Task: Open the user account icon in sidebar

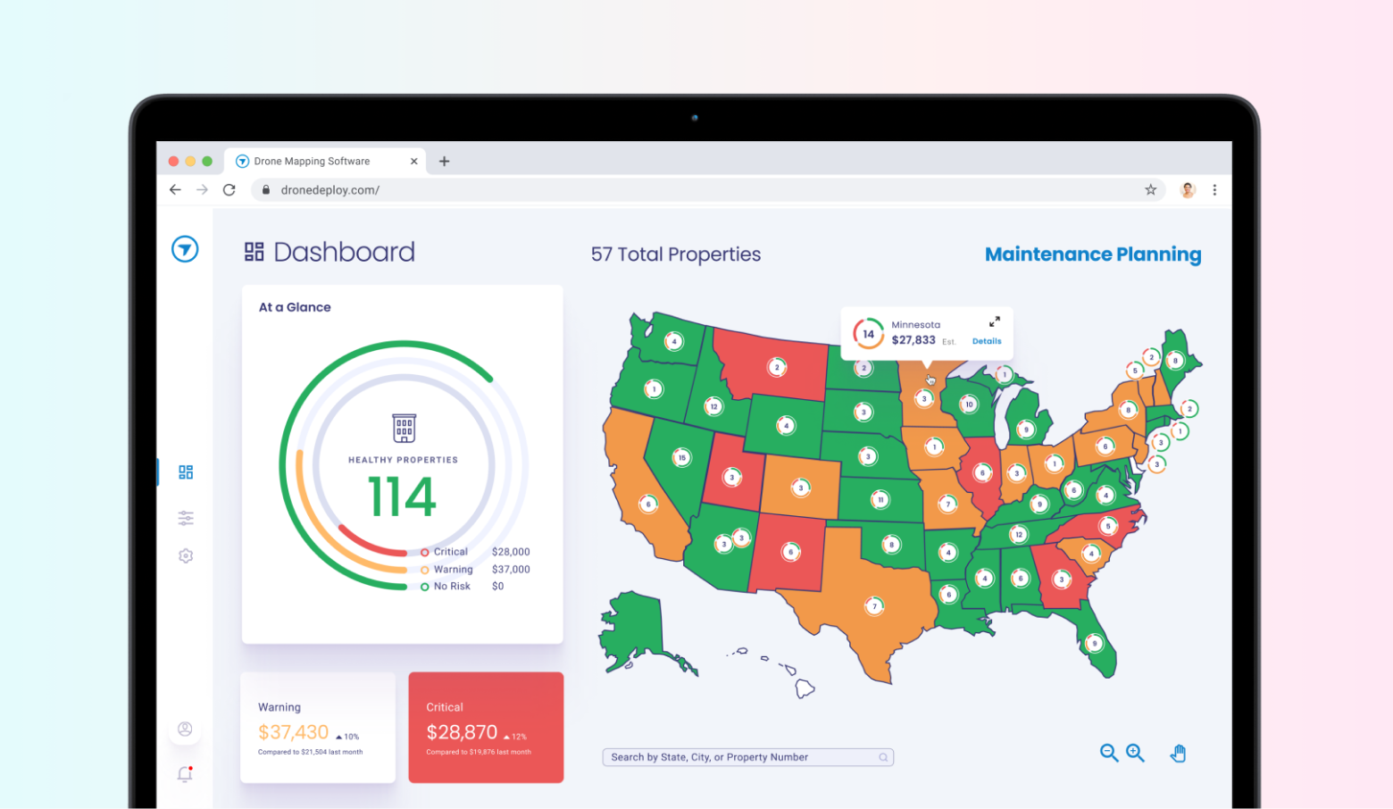Action: tap(185, 730)
